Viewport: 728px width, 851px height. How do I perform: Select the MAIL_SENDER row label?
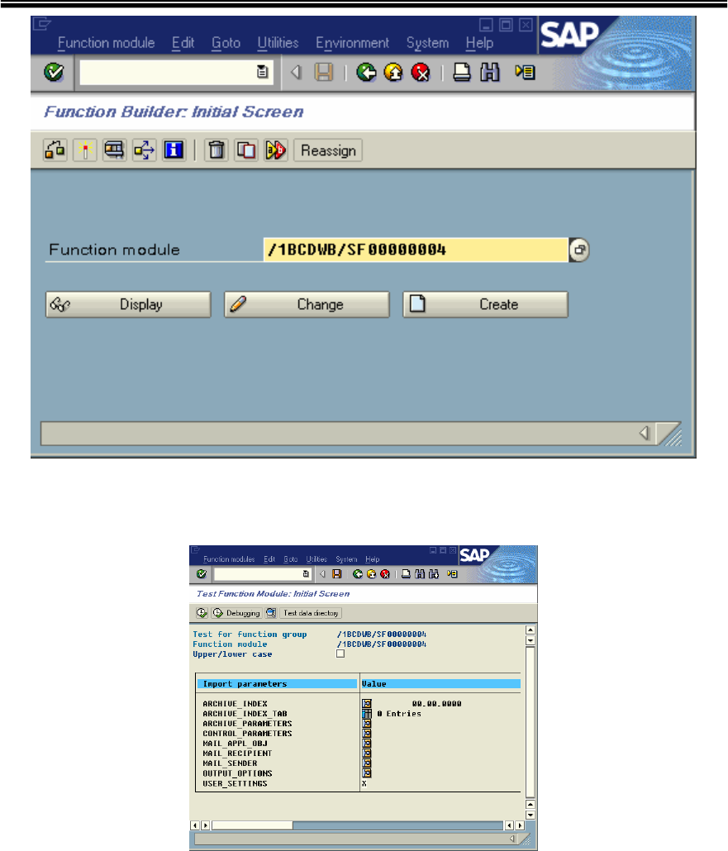coord(230,763)
